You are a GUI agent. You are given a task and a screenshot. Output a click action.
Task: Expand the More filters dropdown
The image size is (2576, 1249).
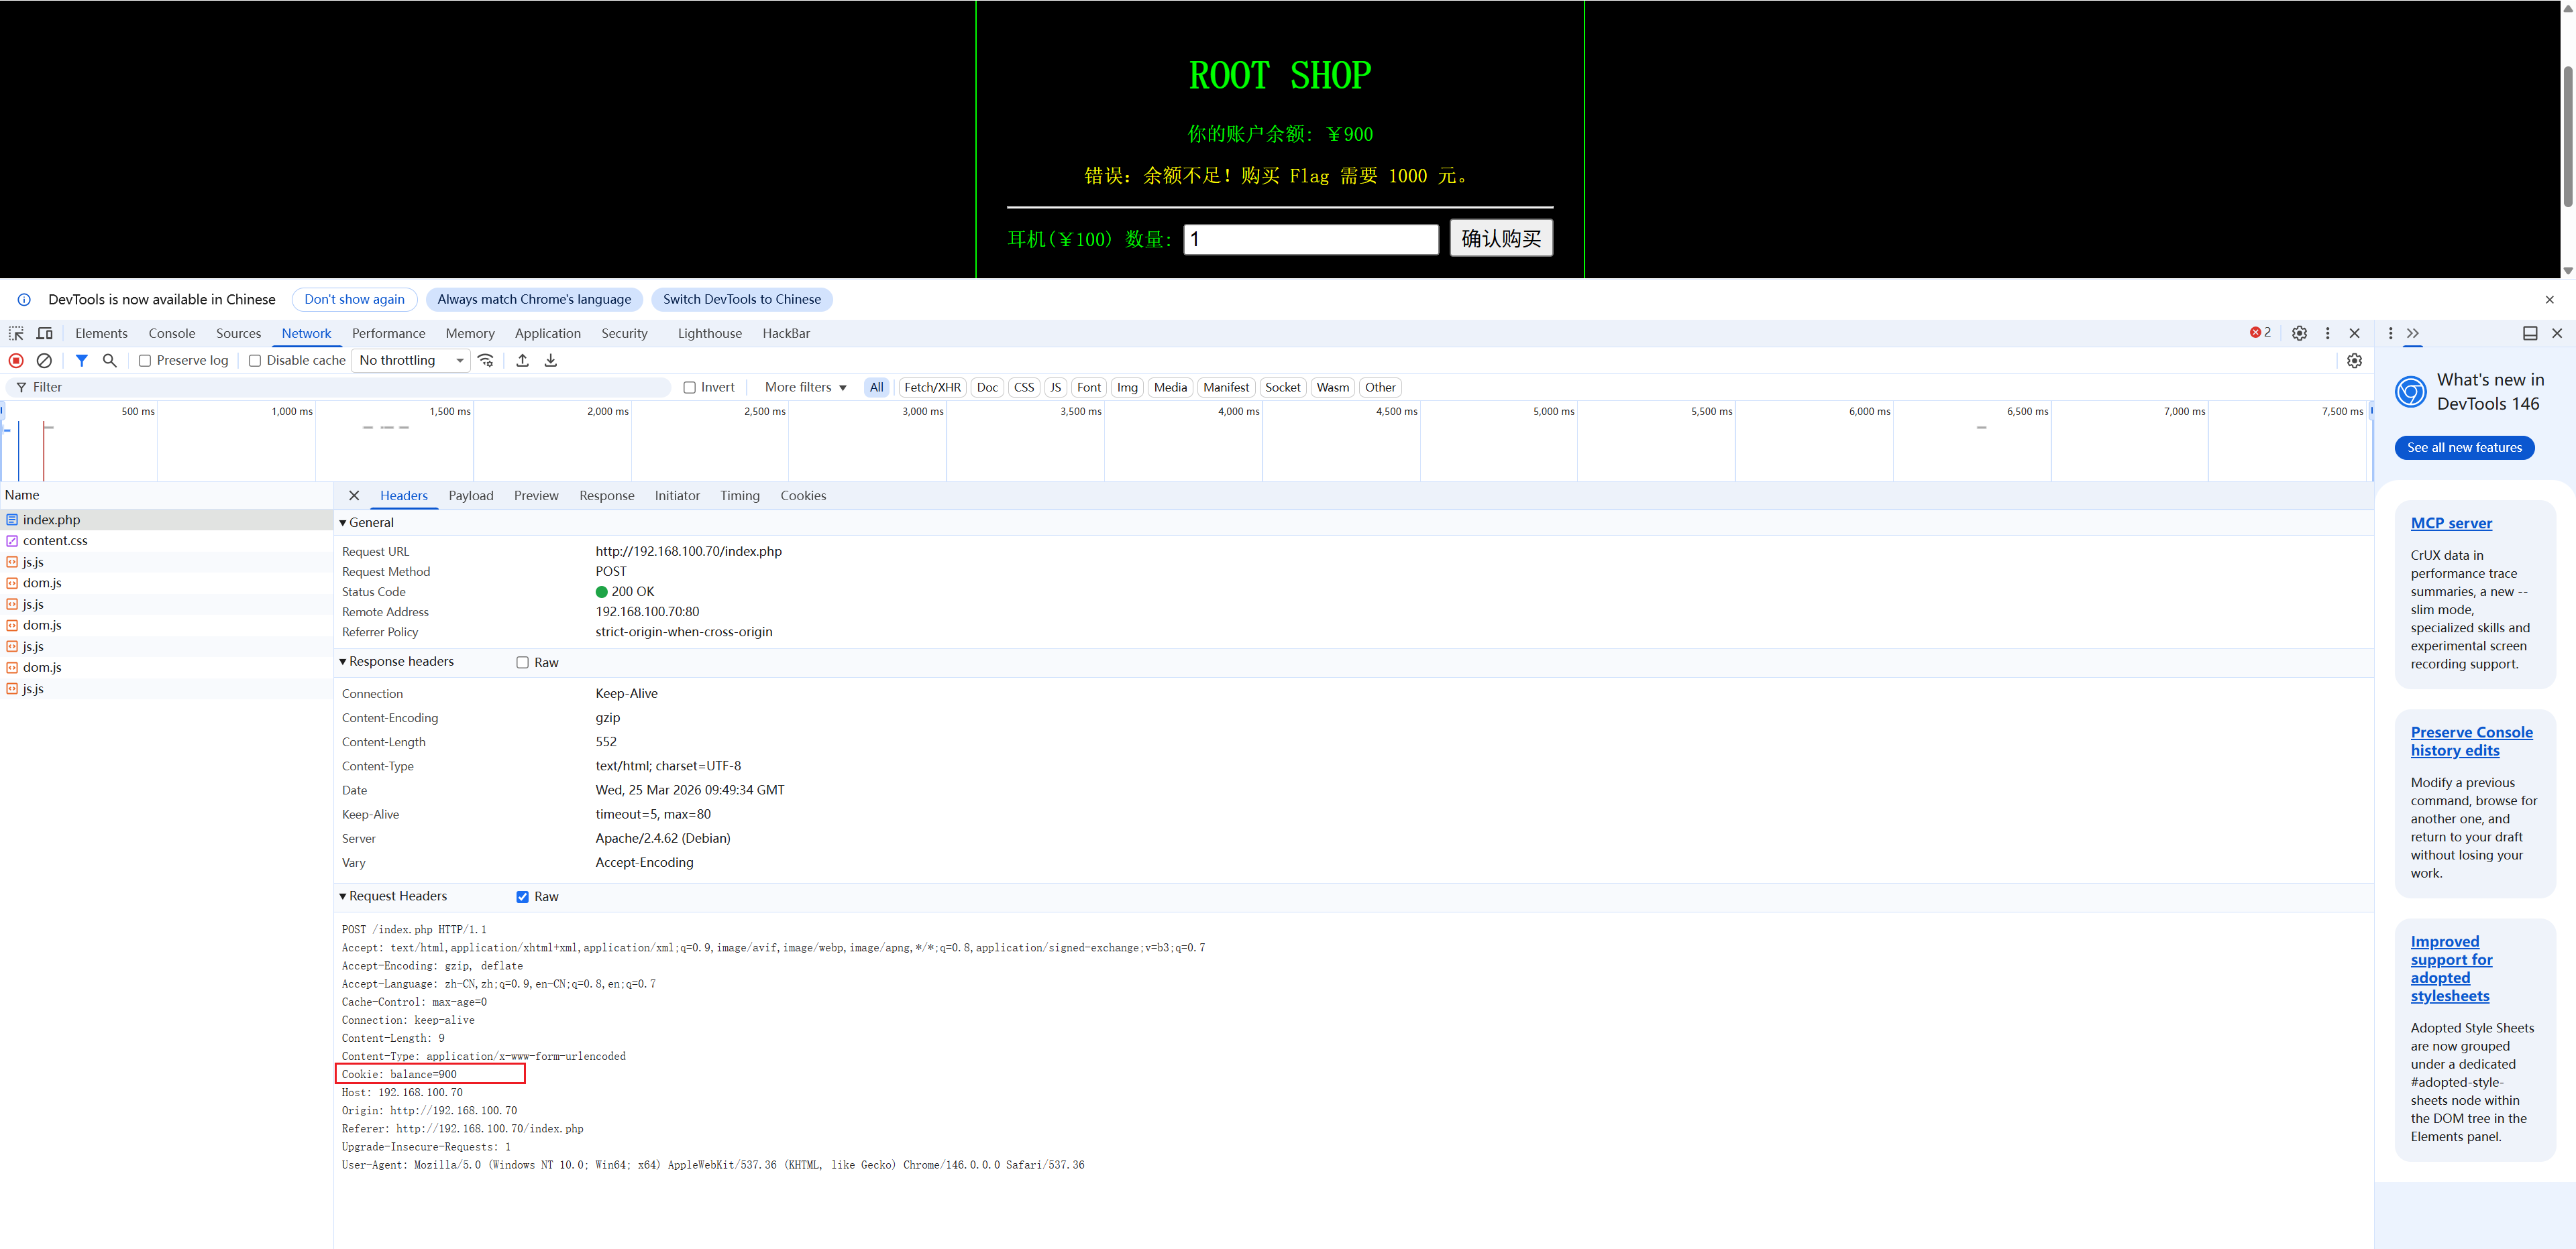pyautogui.click(x=805, y=388)
